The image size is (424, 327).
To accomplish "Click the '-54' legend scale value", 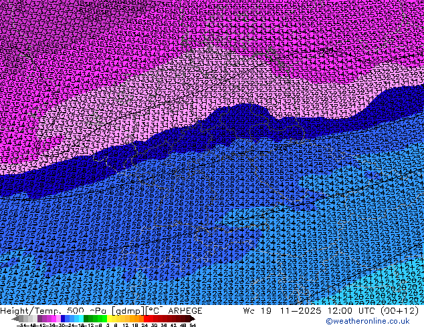I will [21, 325].
